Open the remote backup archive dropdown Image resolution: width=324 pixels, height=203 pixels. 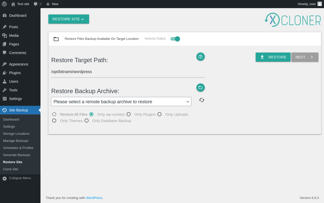(121, 101)
